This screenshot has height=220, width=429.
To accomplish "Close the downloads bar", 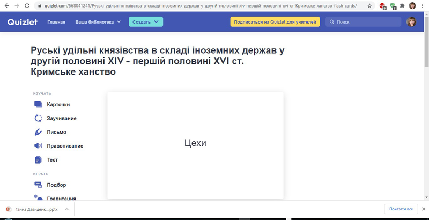I will [424, 209].
